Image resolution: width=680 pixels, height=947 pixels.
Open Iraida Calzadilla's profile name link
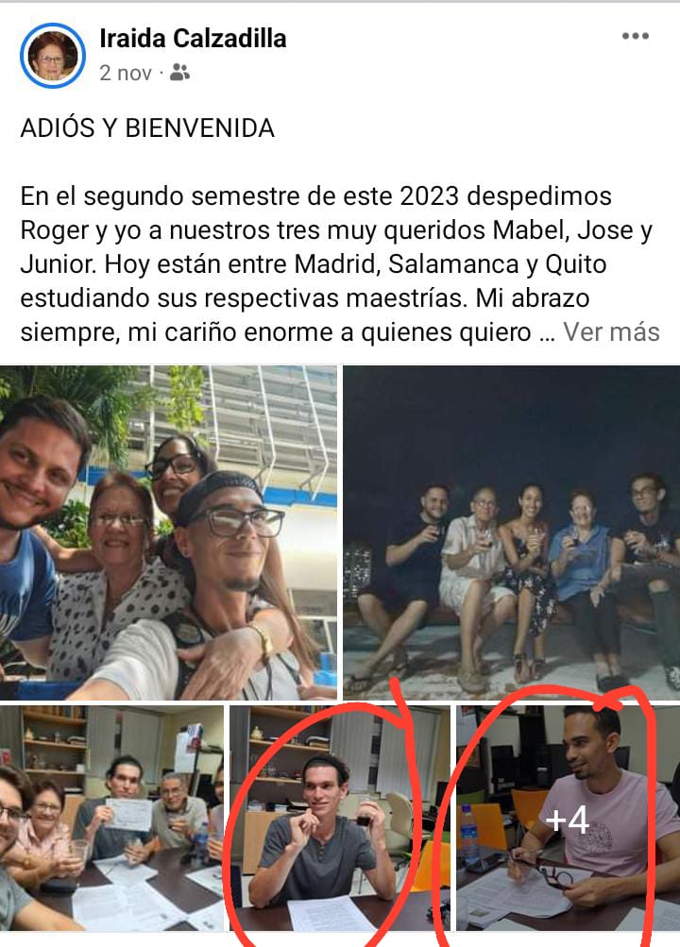click(193, 38)
